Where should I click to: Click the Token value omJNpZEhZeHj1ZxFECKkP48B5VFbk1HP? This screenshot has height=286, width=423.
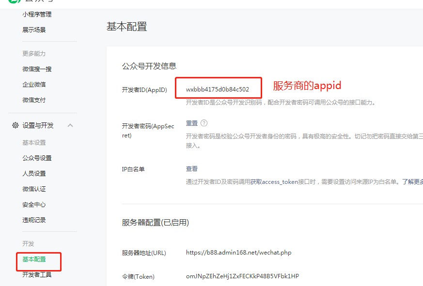pyautogui.click(x=243, y=276)
